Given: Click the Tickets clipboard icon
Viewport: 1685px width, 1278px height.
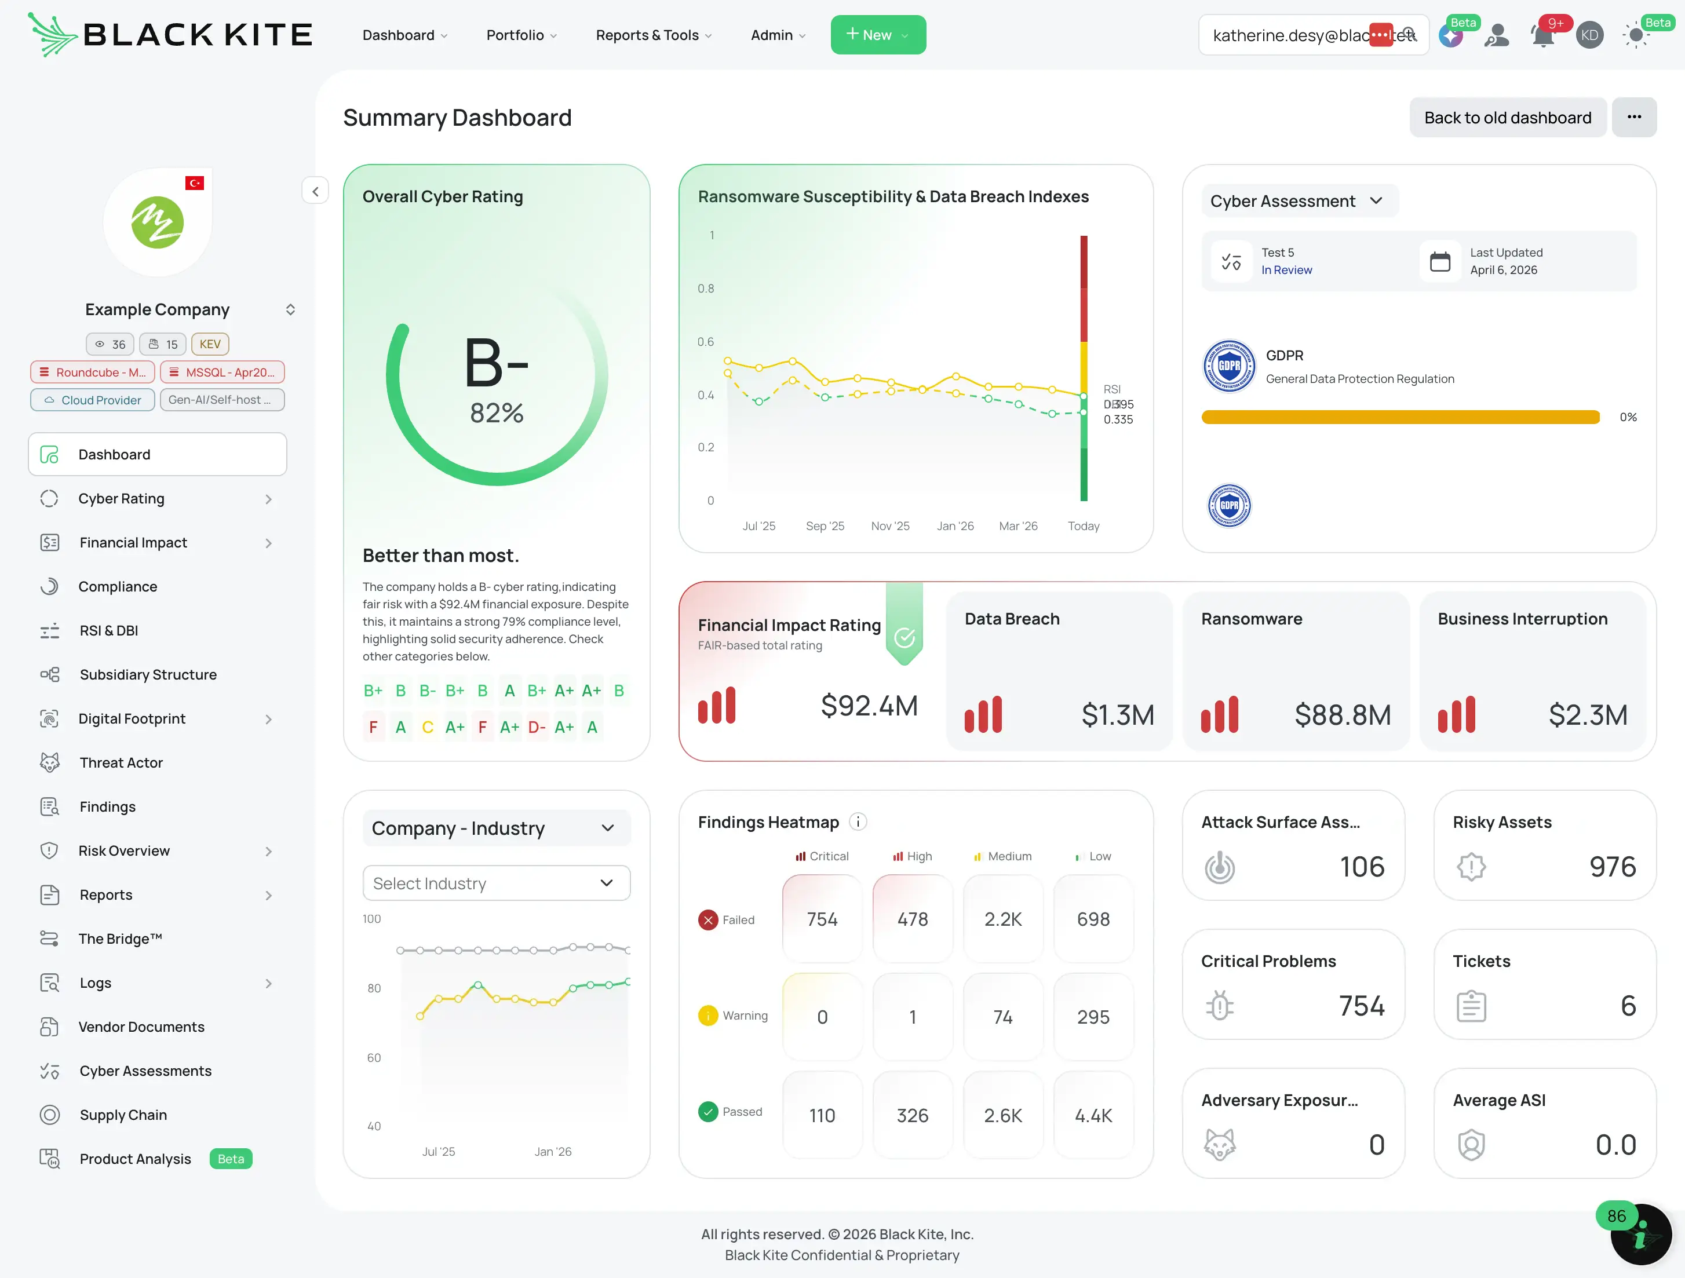Looking at the screenshot, I should click(1471, 1005).
